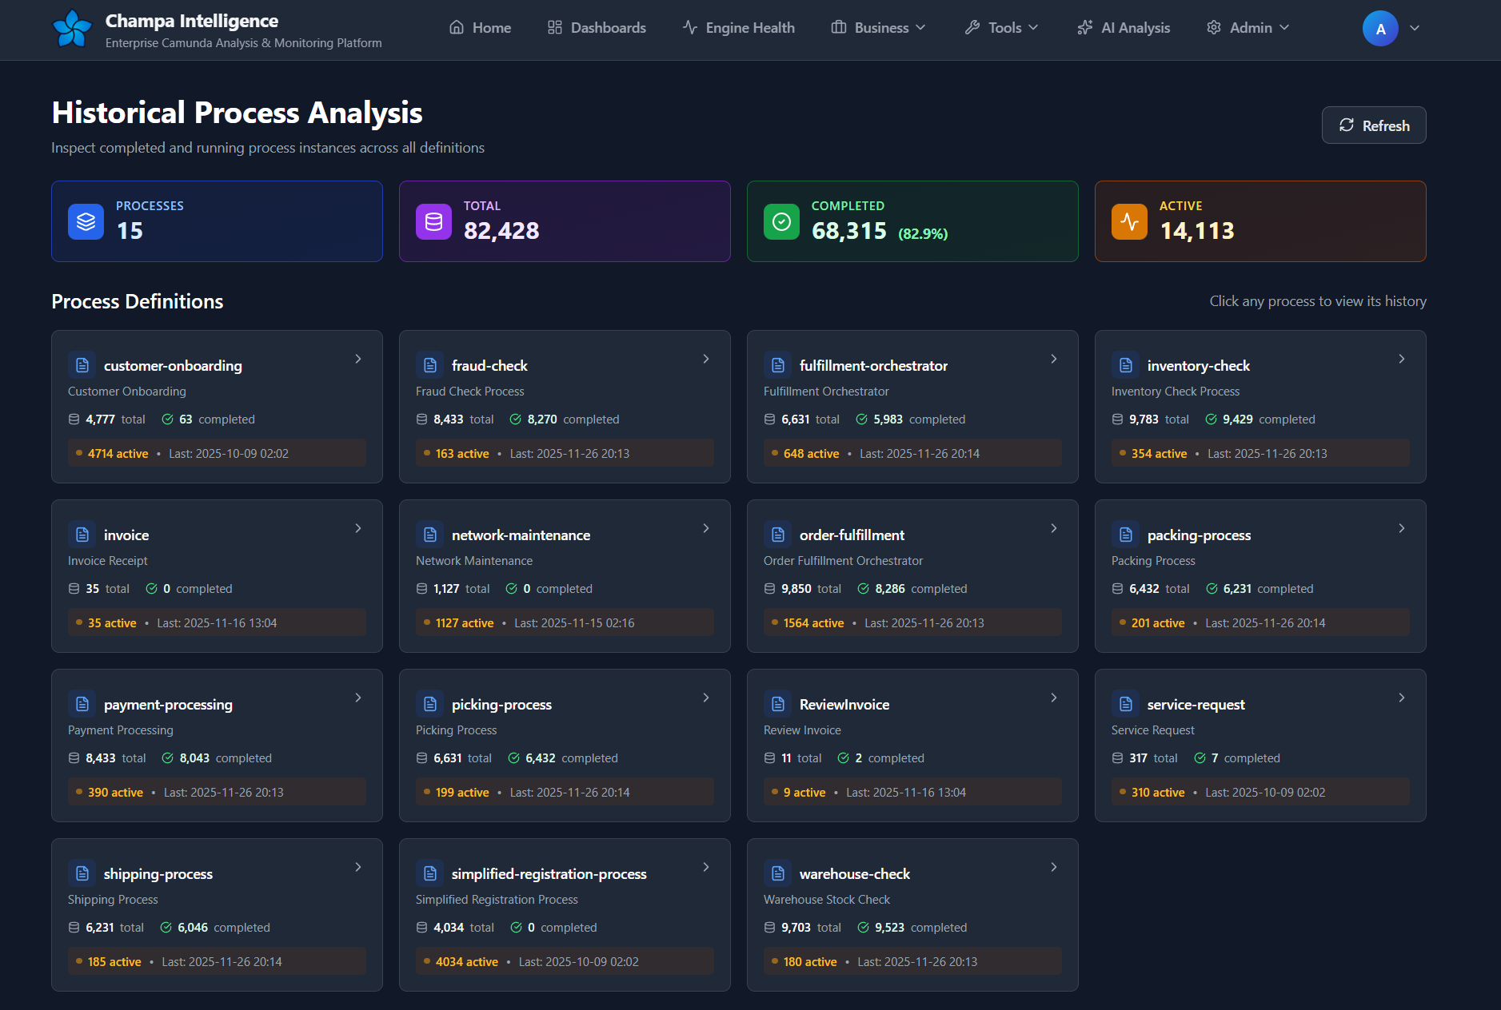Image resolution: width=1501 pixels, height=1010 pixels.
Task: Open the fraud-check process chevron arrow
Action: pyautogui.click(x=706, y=359)
